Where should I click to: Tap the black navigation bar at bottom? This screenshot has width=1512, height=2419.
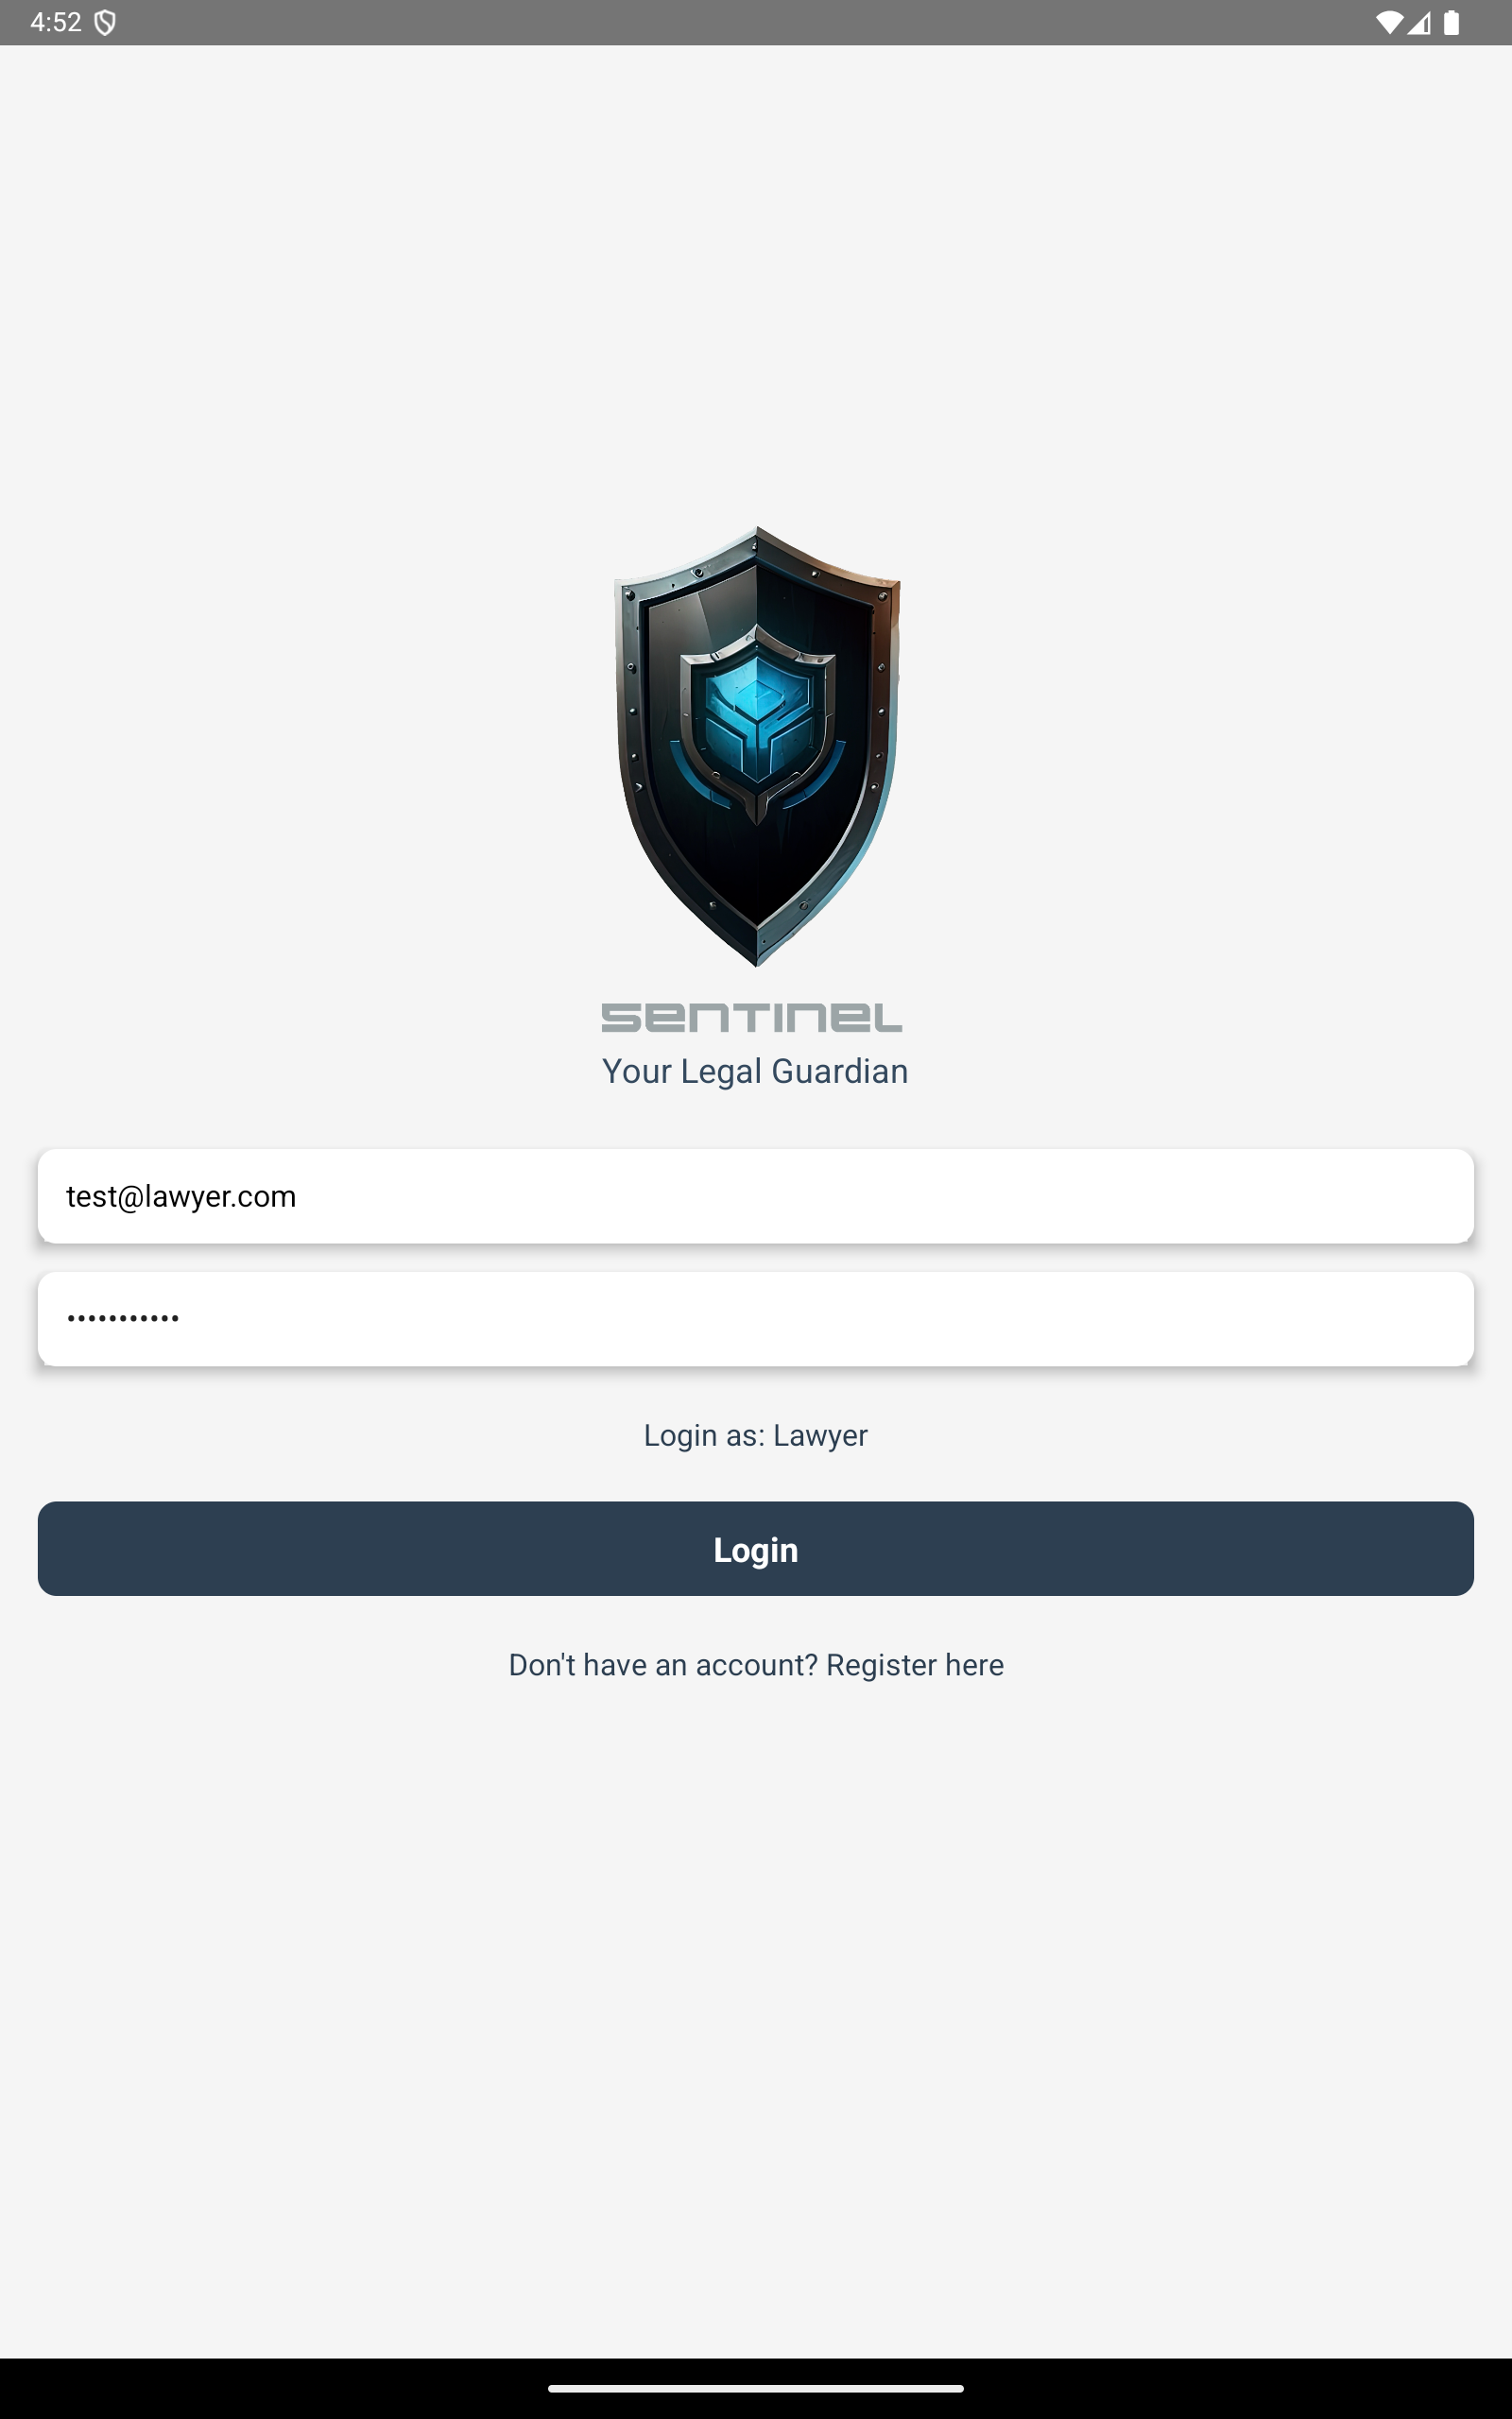(756, 2389)
